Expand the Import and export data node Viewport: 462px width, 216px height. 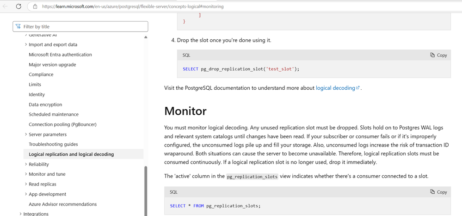(26, 44)
